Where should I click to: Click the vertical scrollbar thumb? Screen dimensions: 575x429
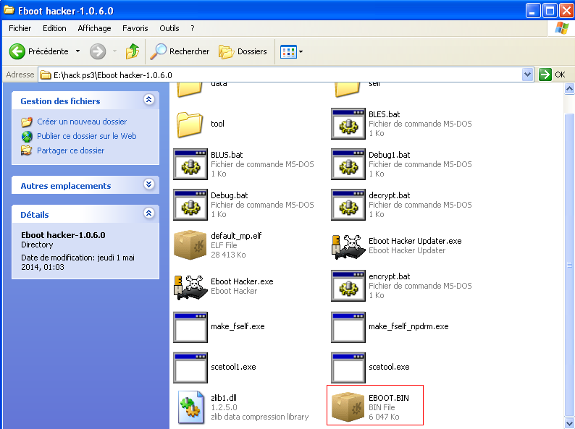point(569,264)
